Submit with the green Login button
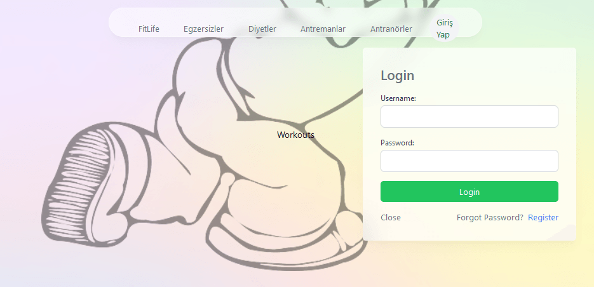Image resolution: width=594 pixels, height=287 pixels. click(x=469, y=192)
